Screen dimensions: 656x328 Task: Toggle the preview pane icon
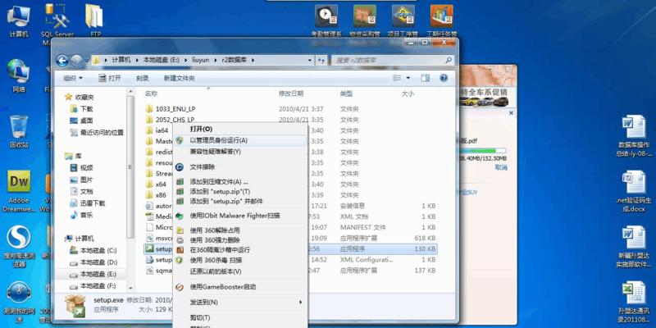[x=425, y=78]
